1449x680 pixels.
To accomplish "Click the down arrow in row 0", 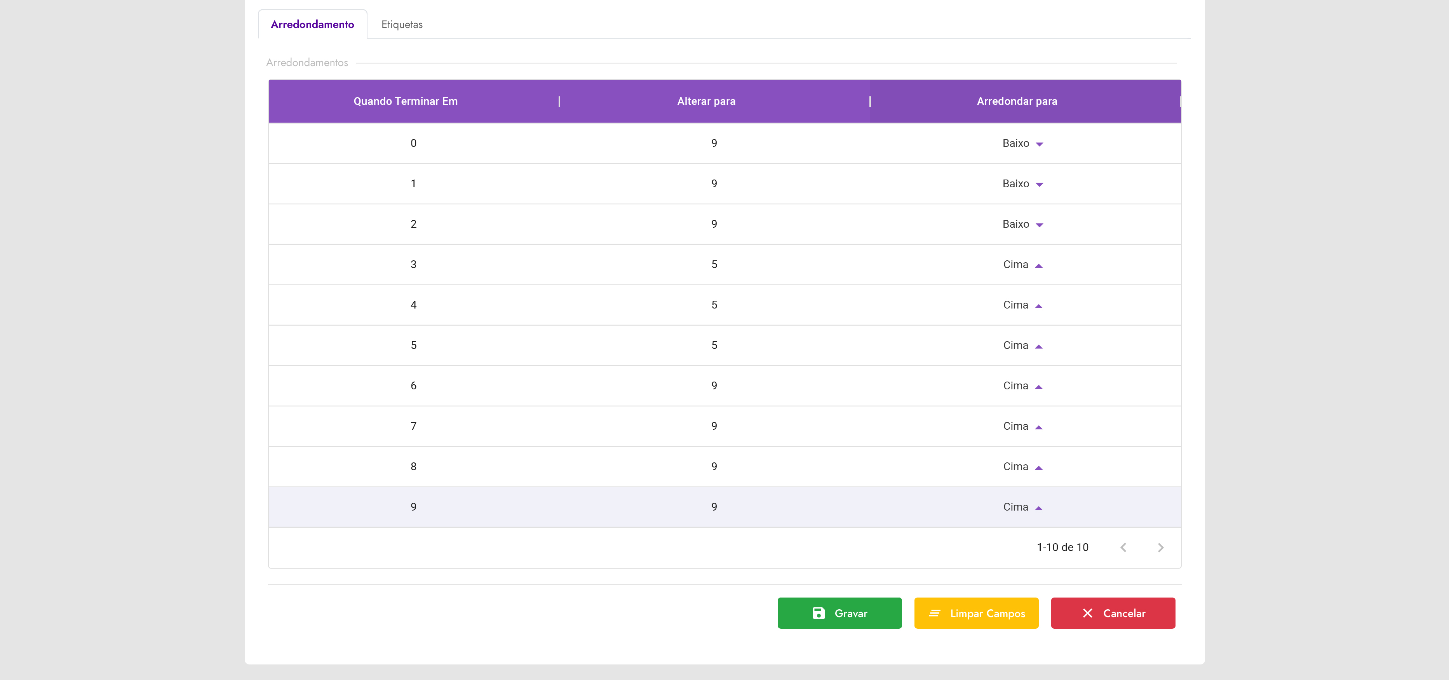I will [1039, 144].
